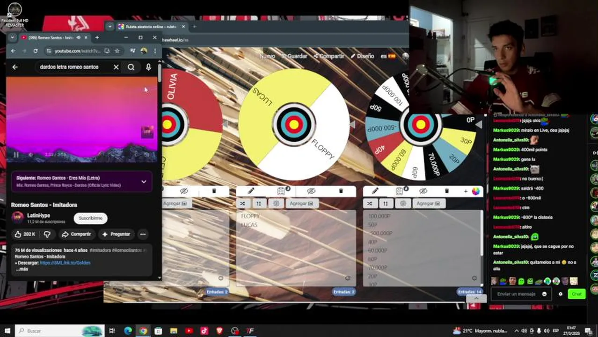The height and width of the screenshot is (337, 598).
Task: Delete the OLIVIA wheel with trash icon
Action: pyautogui.click(x=214, y=191)
